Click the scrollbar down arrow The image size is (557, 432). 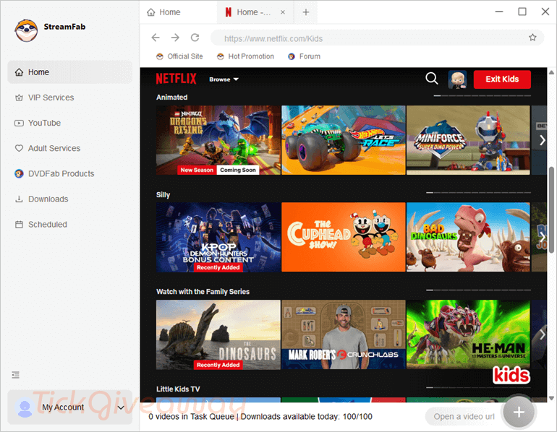click(x=551, y=398)
